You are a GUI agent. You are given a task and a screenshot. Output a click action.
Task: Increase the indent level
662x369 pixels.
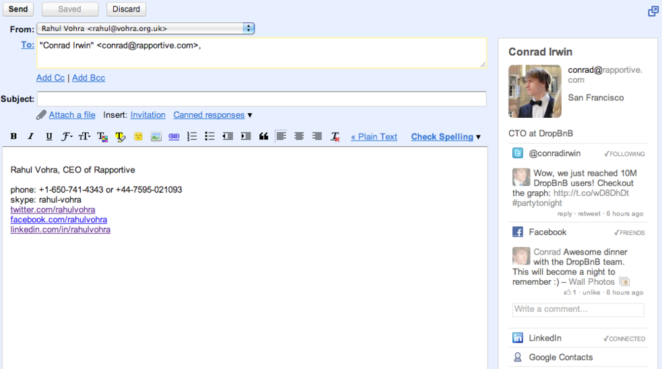(x=246, y=137)
